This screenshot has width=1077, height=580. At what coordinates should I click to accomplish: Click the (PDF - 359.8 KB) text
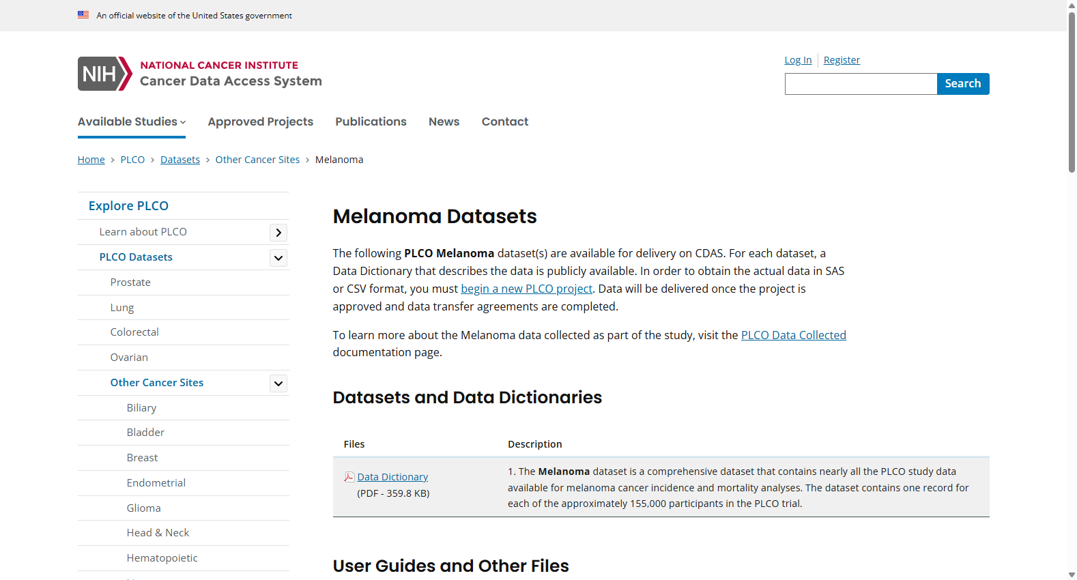[x=393, y=493]
